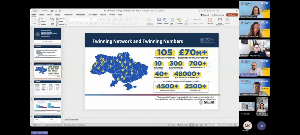Select slide 1 thumbnail
Viewport: 300px width, 135px height.
[47, 35]
